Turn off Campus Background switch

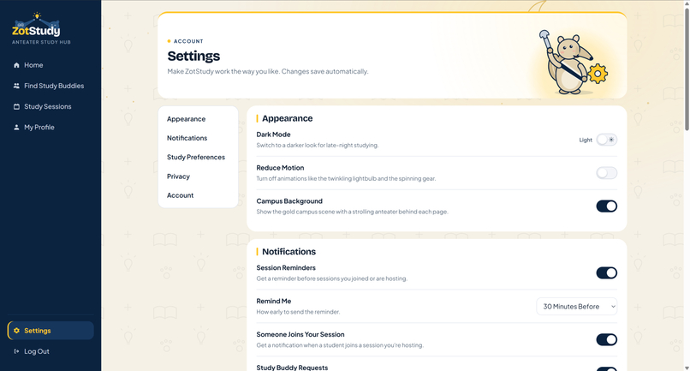tap(606, 206)
